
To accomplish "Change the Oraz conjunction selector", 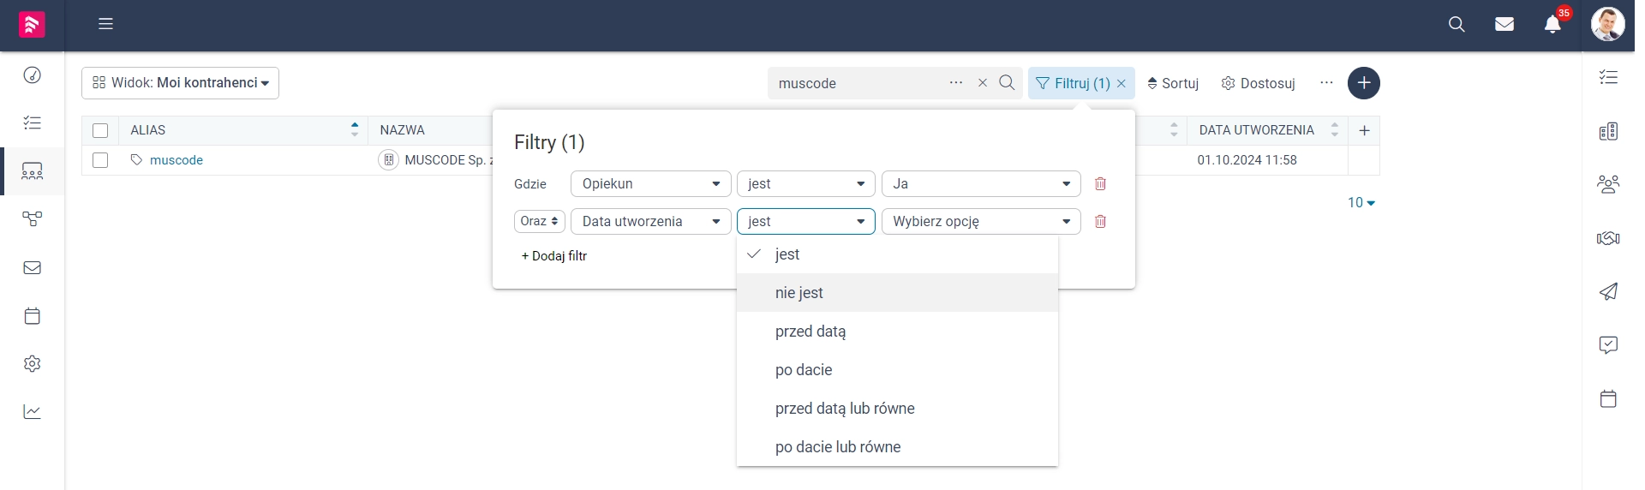I will coord(540,221).
